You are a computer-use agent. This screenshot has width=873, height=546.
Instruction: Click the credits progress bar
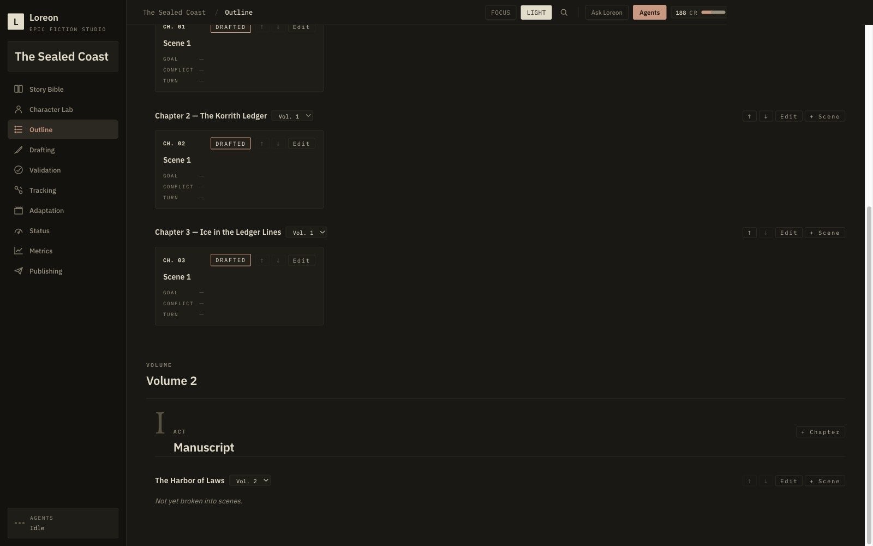[714, 12]
